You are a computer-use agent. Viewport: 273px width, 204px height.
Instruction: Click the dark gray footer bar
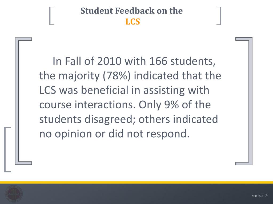pyautogui.click(x=136, y=194)
